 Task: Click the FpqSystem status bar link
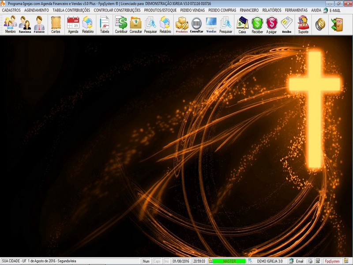(332, 261)
